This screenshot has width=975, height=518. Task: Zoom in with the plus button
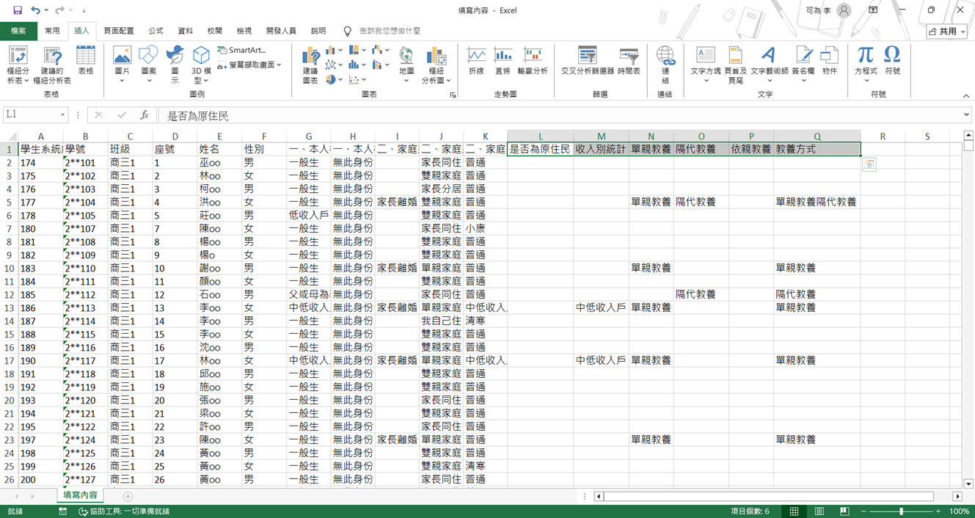point(938,511)
